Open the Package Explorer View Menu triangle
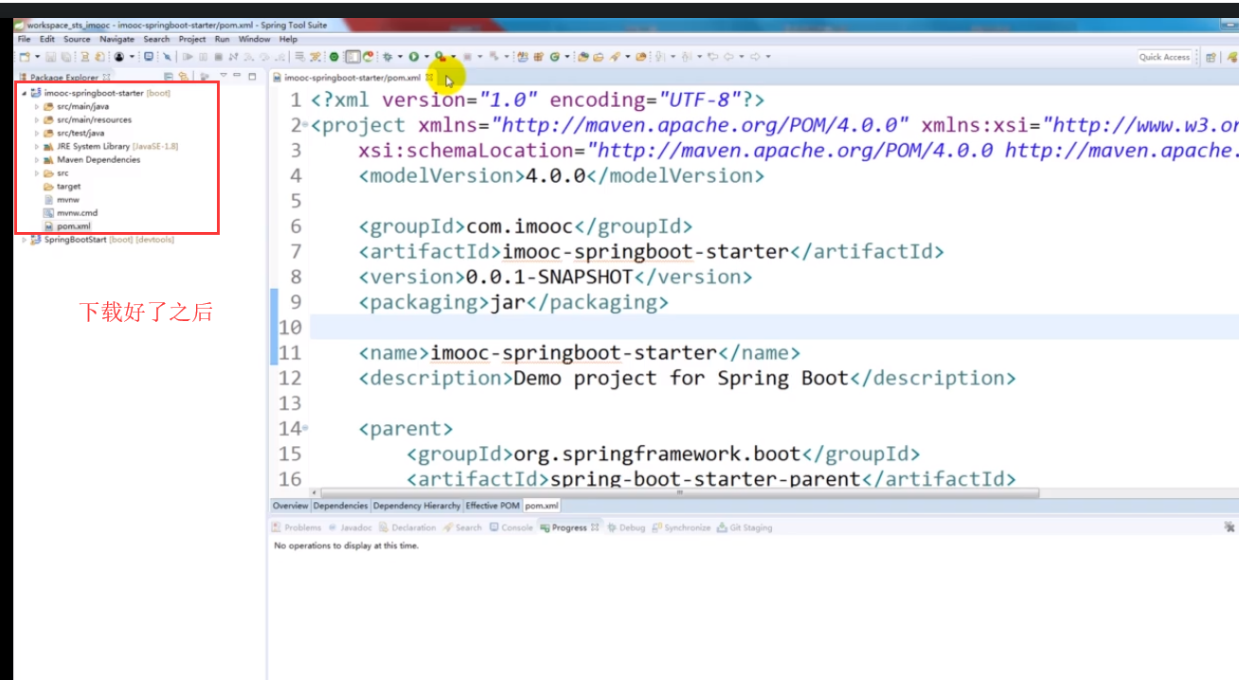Image resolution: width=1239 pixels, height=680 pixels. click(223, 76)
